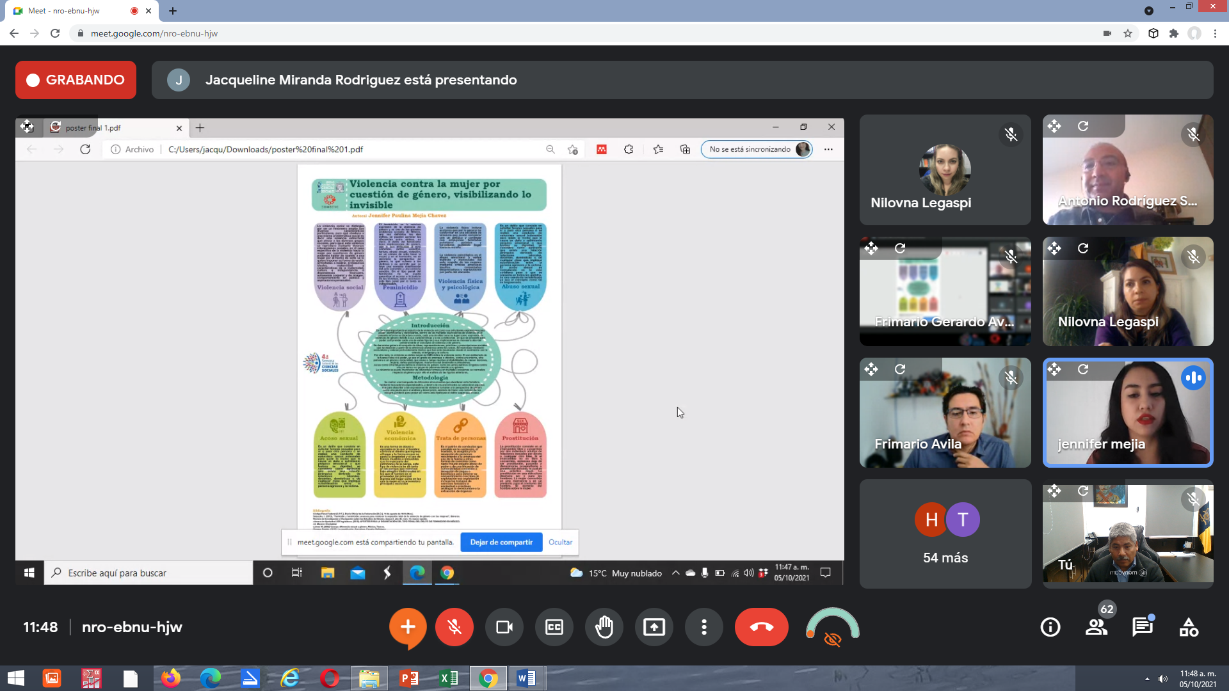Open Chrome extensions puzzle icon
1229x691 pixels.
(1174, 33)
